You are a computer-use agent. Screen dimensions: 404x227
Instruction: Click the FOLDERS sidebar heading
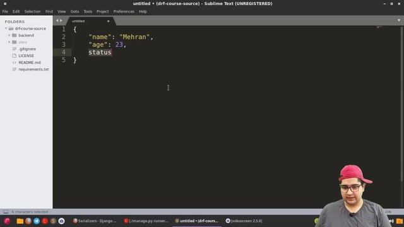point(15,21)
